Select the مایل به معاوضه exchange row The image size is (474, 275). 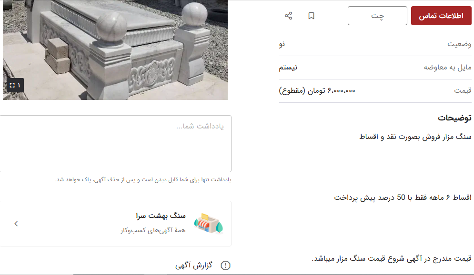coord(376,67)
